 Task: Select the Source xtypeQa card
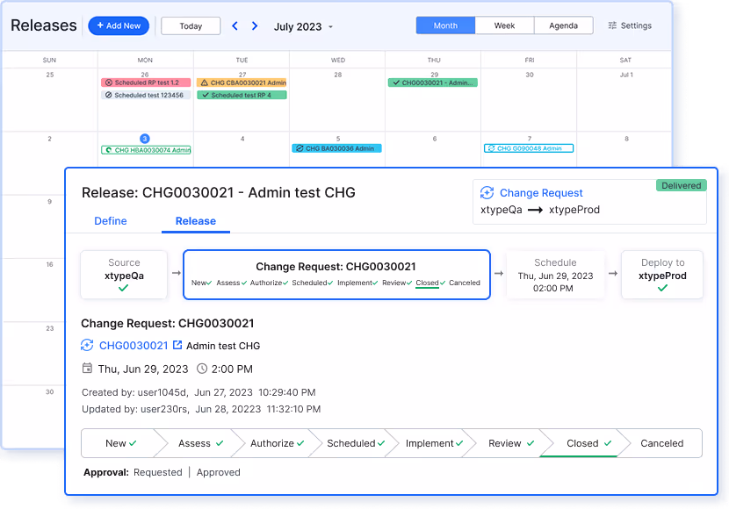pyautogui.click(x=124, y=275)
